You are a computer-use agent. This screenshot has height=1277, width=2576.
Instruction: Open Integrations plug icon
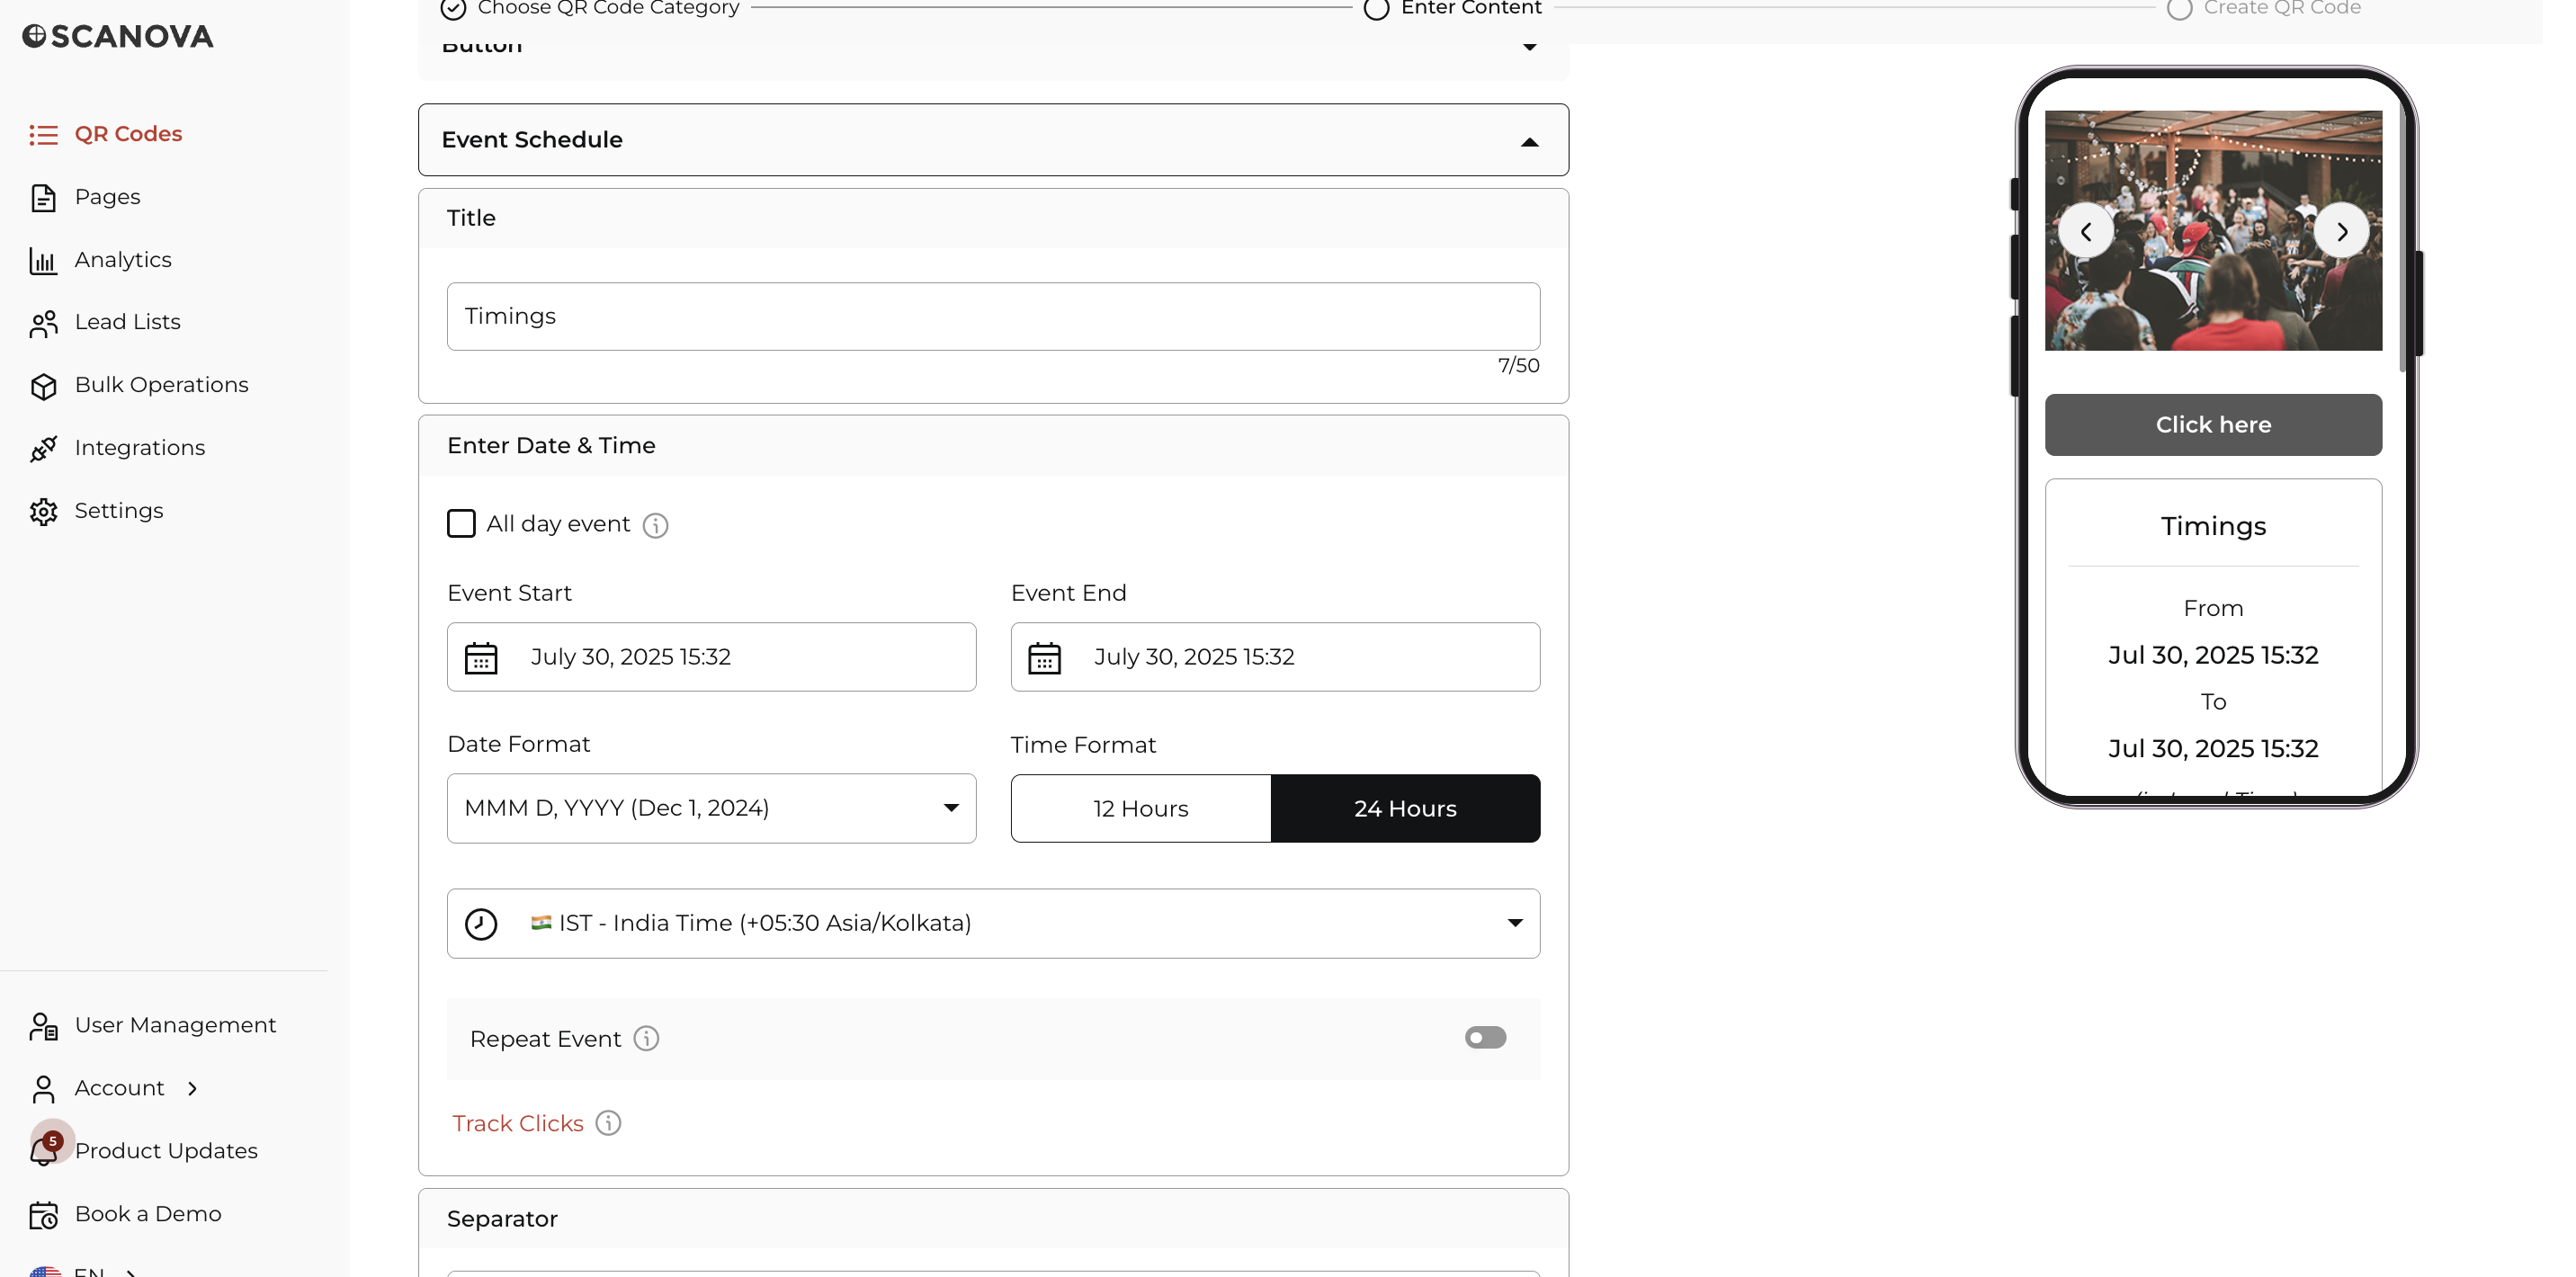(x=43, y=449)
